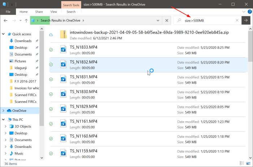Click the video icon of TS_N1830.MP4

coord(63,94)
